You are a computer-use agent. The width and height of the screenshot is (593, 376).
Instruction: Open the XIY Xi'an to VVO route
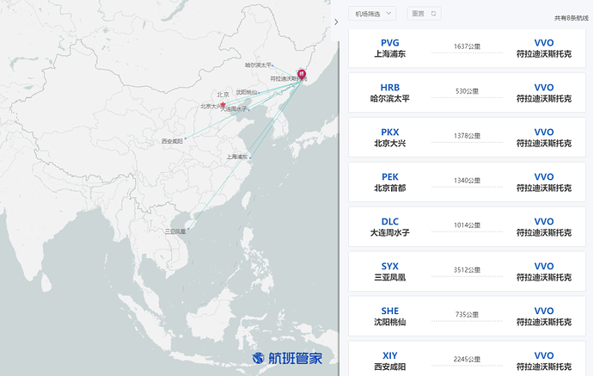(x=467, y=360)
